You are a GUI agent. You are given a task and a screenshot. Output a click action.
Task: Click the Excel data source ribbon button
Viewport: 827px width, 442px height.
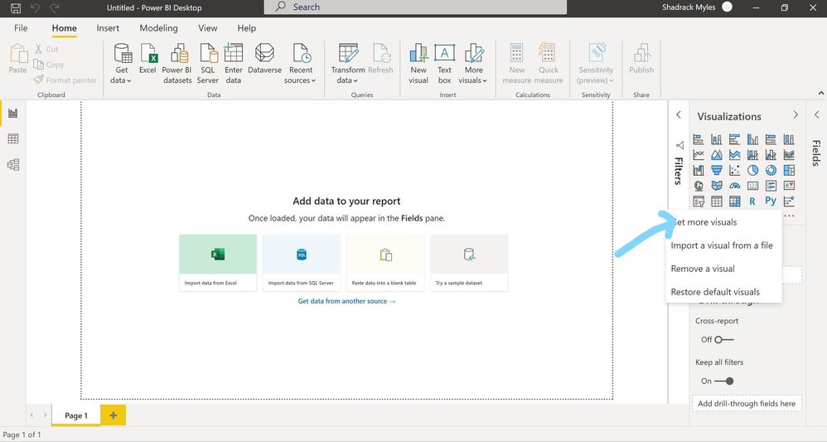[148, 59]
